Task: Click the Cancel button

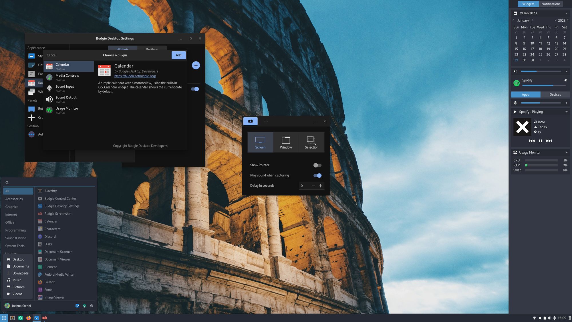Action: pyautogui.click(x=51, y=55)
